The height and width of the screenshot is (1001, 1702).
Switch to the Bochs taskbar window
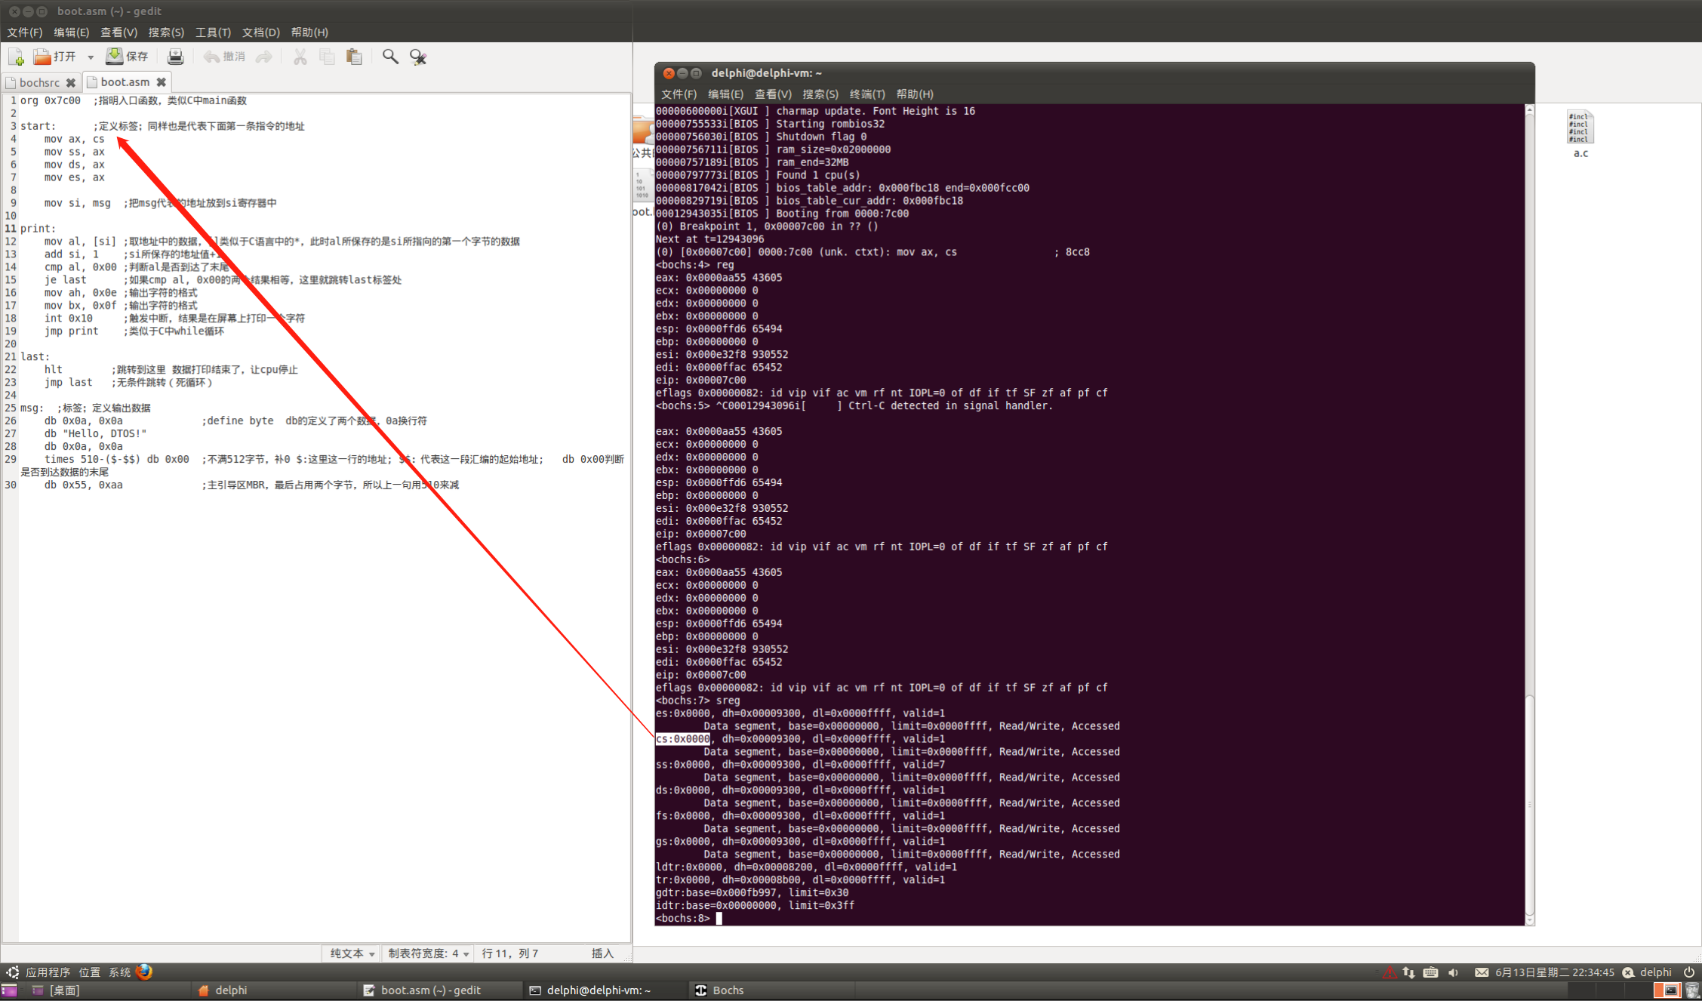coord(721,990)
